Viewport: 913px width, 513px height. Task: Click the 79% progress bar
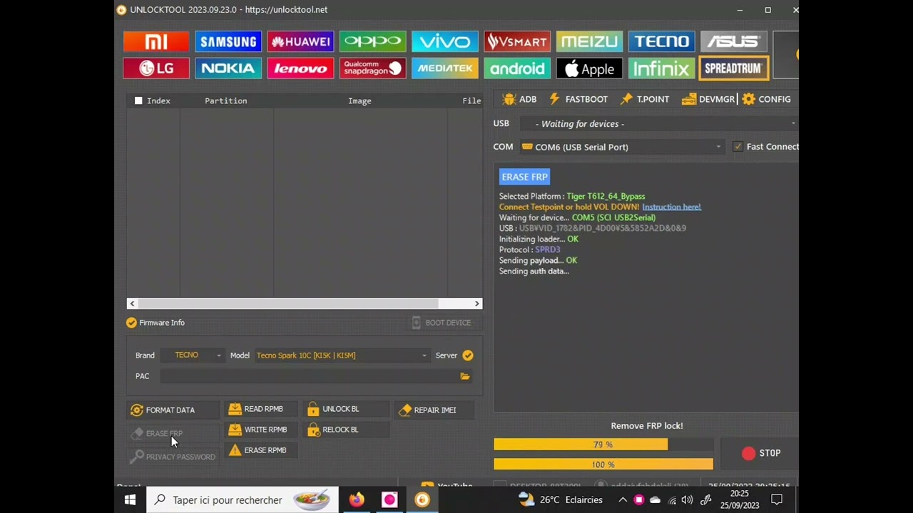point(603,445)
